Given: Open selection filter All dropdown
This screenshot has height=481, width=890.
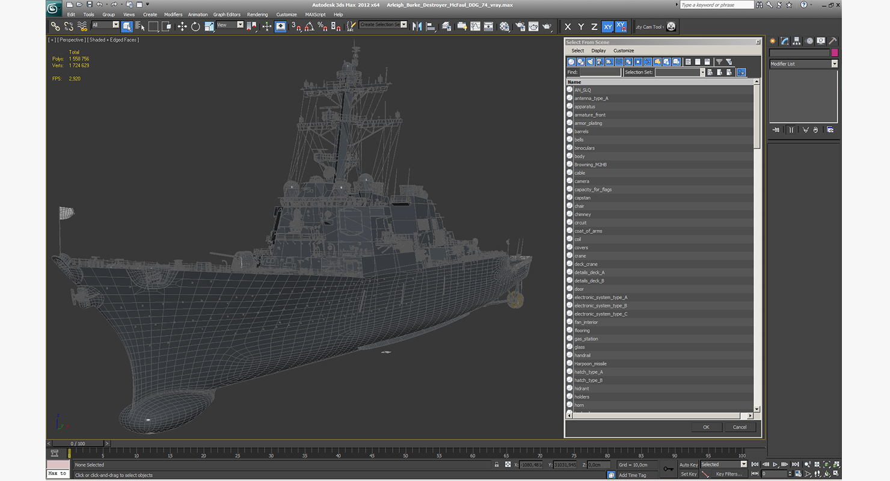Looking at the screenshot, I should click(x=105, y=25).
